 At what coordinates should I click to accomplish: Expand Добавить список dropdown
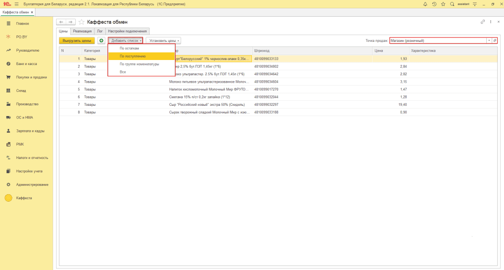point(126,40)
